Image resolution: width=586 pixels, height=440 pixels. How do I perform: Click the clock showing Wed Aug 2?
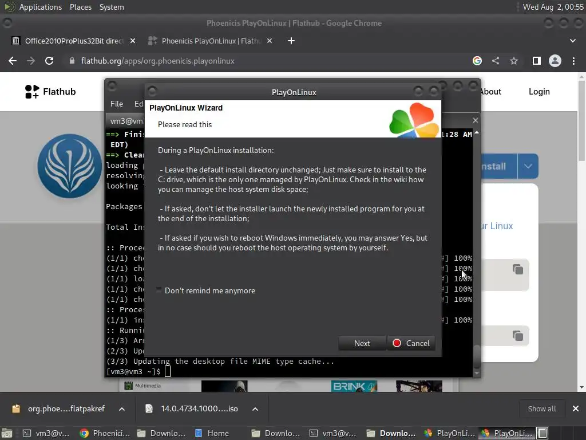(553, 7)
